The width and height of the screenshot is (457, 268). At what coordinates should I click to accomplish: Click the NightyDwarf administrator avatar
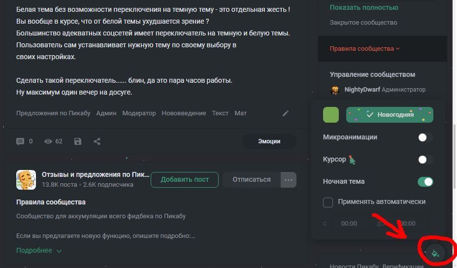(335, 90)
